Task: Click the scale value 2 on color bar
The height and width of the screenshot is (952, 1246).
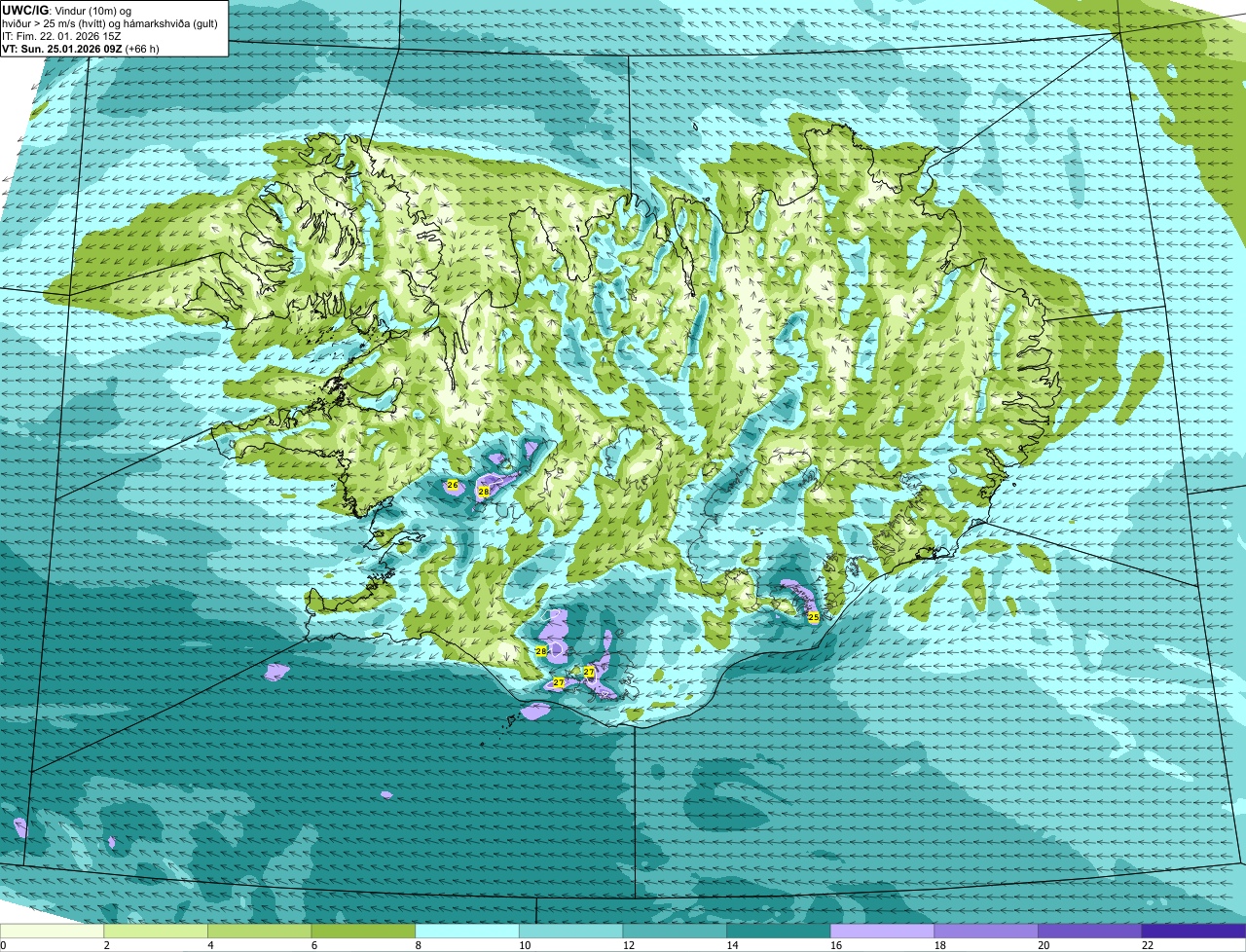Action: (106, 945)
